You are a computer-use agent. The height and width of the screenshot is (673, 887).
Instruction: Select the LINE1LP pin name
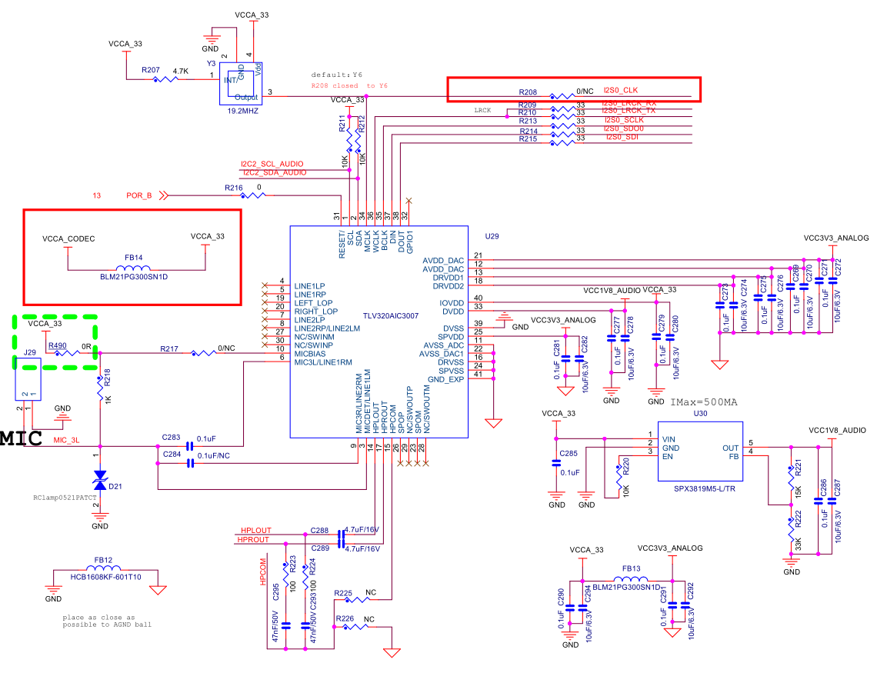pyautogui.click(x=309, y=286)
